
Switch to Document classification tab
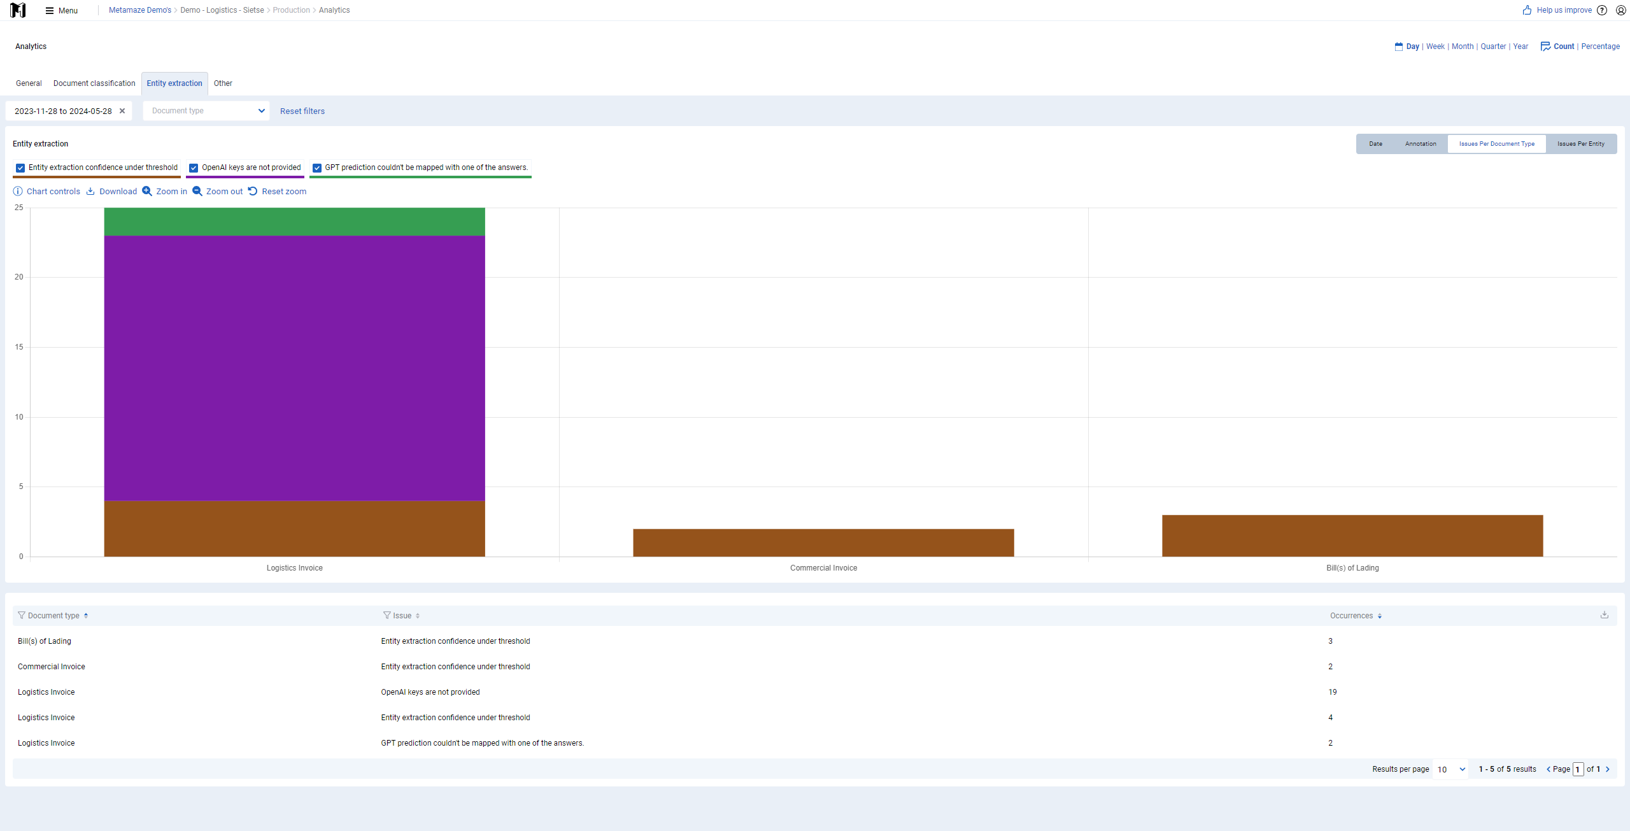(x=94, y=83)
